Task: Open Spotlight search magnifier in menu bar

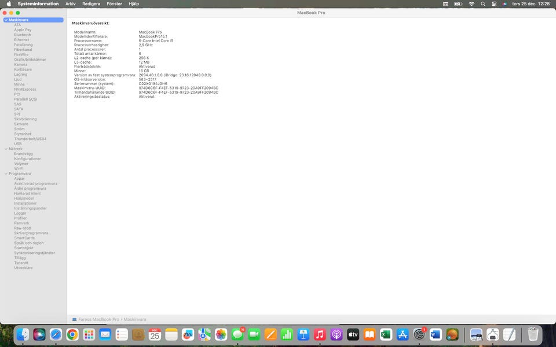Action: coord(483,3)
